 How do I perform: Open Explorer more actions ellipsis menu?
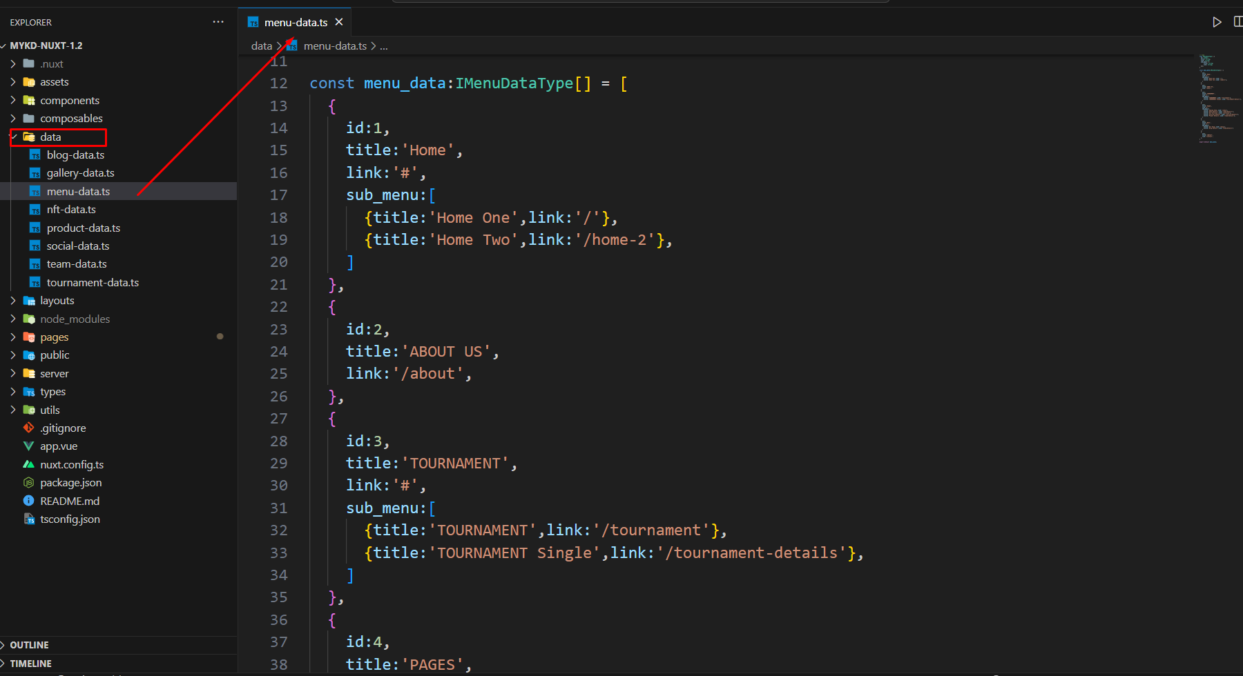[x=218, y=22]
